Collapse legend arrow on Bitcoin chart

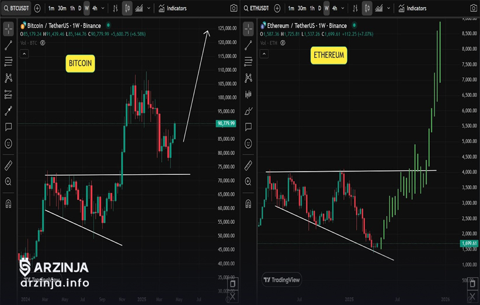coord(24,54)
